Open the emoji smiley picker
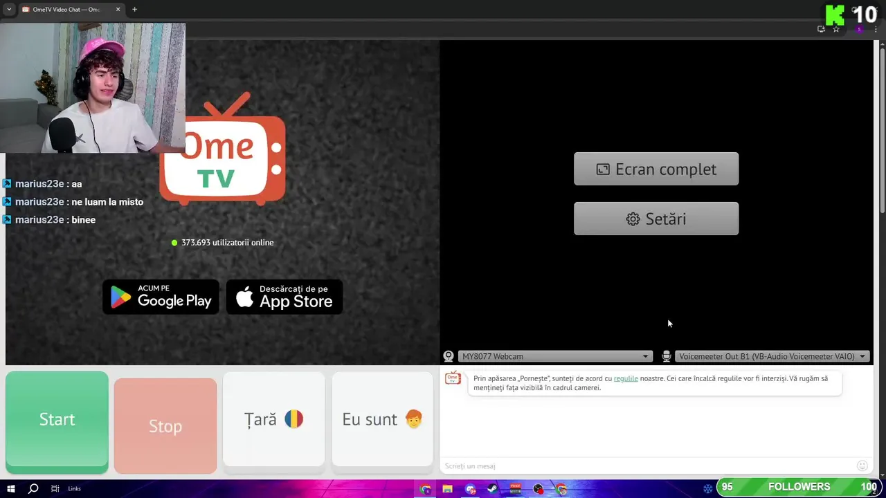This screenshot has width=886, height=498. coord(862,466)
